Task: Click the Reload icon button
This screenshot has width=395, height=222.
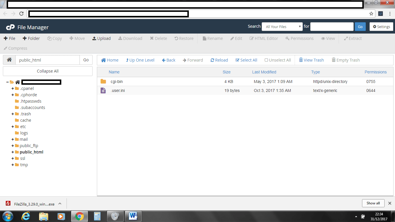Action: (x=212, y=60)
